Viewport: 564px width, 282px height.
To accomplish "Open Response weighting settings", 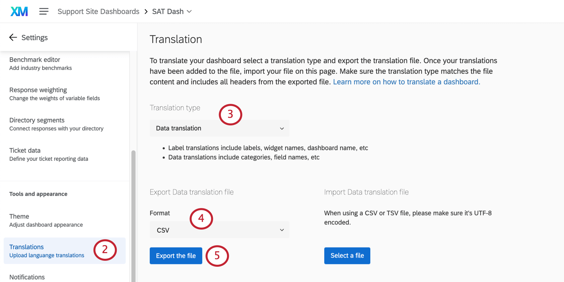I will pyautogui.click(x=38, y=90).
